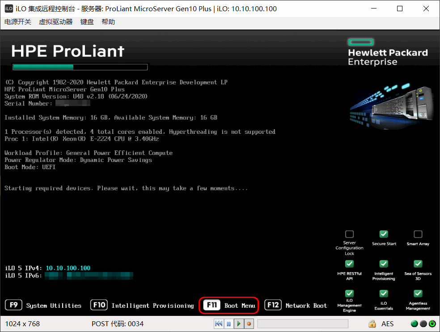Click the Installed System Memory line
Image resolution: width=440 pixels, height=332 pixels.
pos(111,118)
